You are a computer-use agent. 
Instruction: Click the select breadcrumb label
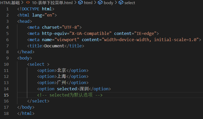(x=130, y=3)
